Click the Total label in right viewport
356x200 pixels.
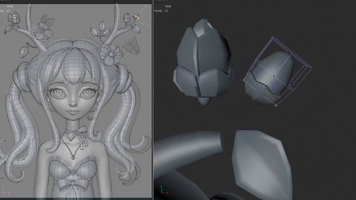(x=168, y=6)
